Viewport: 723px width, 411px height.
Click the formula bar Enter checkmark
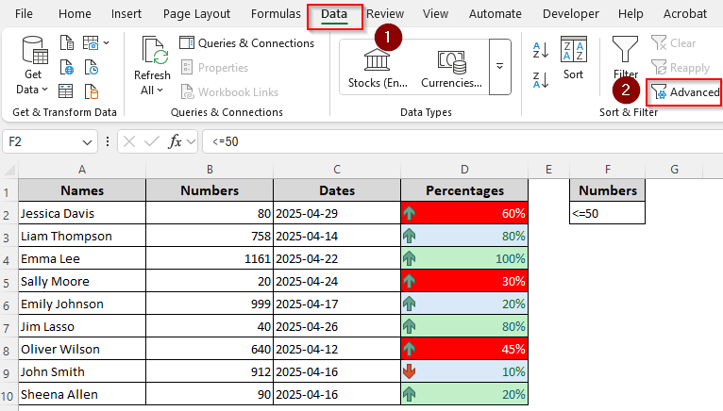(151, 141)
